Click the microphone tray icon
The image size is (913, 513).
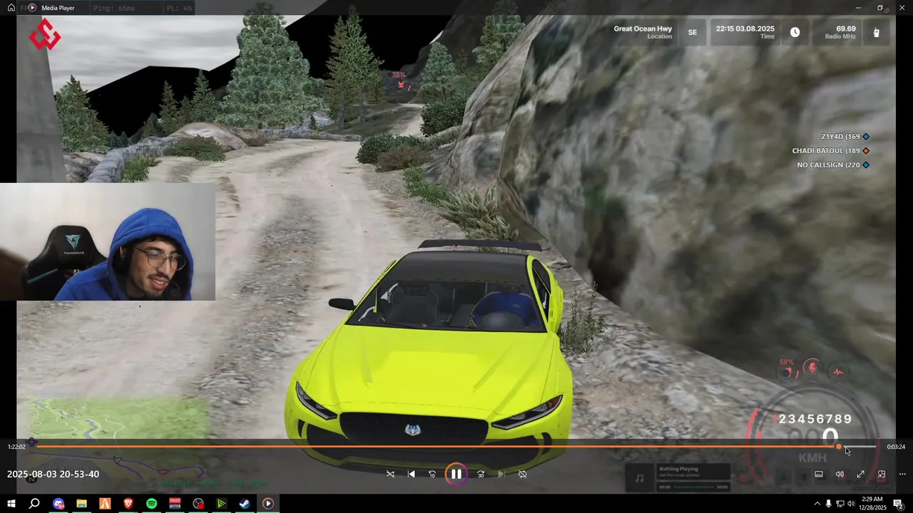coord(828,504)
